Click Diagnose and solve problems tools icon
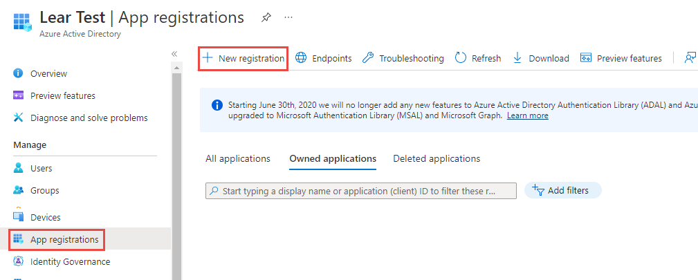The image size is (698, 280). (18, 118)
